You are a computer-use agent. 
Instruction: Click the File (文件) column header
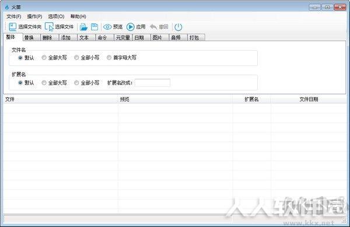61,99
